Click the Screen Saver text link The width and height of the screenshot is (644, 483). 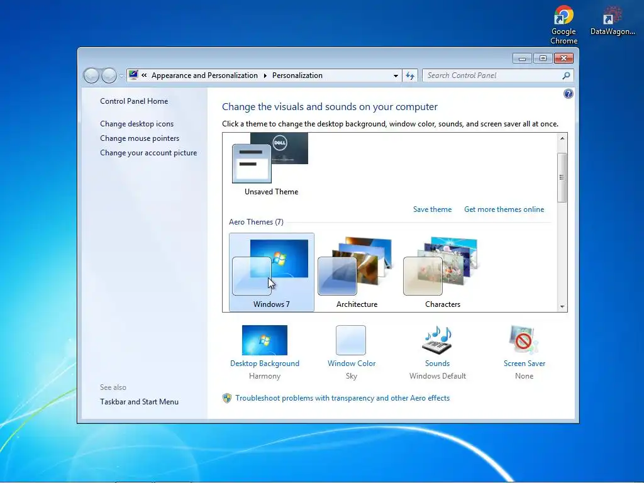tap(525, 364)
